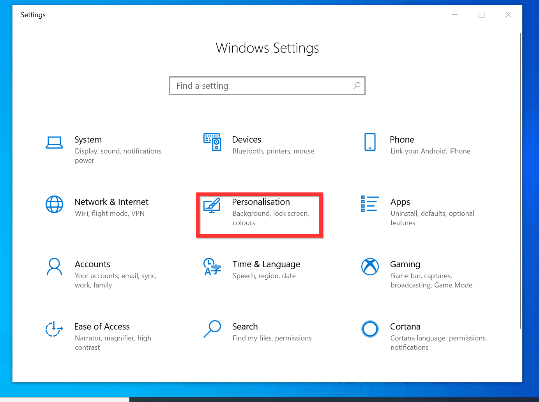
Task: Click "Find my files, permissions" description
Action: (x=272, y=338)
